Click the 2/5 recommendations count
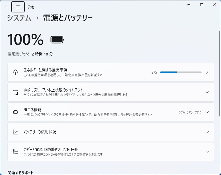This screenshot has width=221, height=175. coord(154,72)
